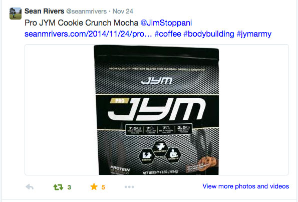Viewport: 298px width, 202px height.
Task: Open the #bodybuilding hashtag
Action: pyautogui.click(x=209, y=34)
